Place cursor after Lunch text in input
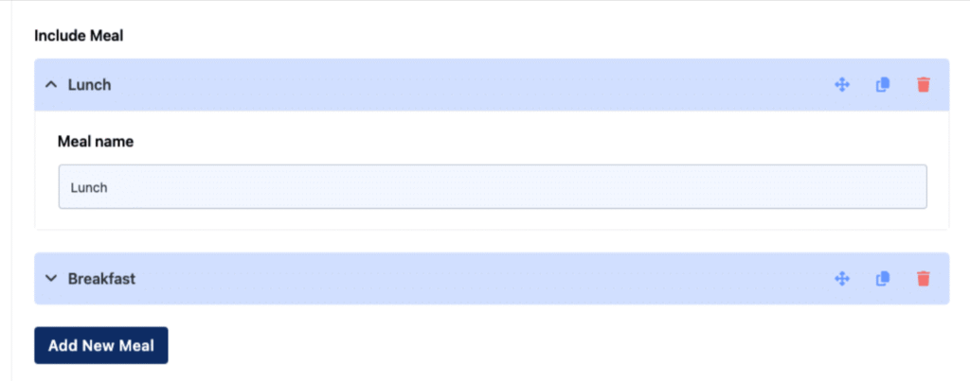This screenshot has height=381, width=970. point(109,188)
